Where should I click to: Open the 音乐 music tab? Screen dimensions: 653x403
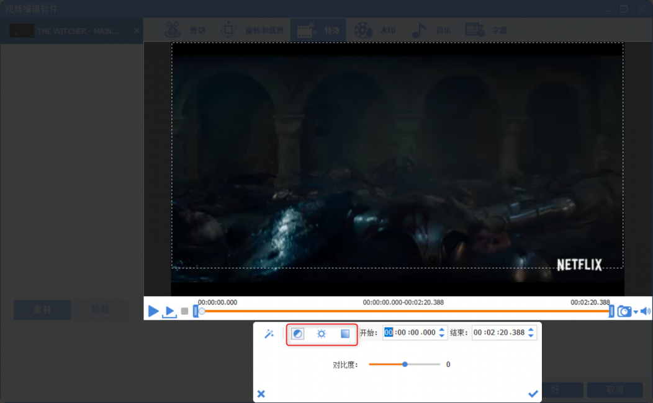pos(431,30)
